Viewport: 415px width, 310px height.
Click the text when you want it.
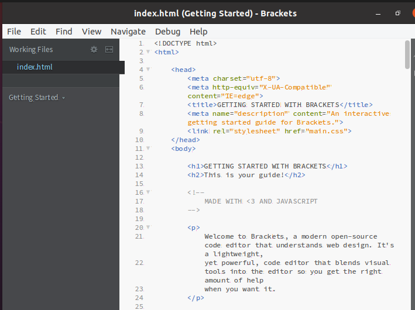pos(239,289)
